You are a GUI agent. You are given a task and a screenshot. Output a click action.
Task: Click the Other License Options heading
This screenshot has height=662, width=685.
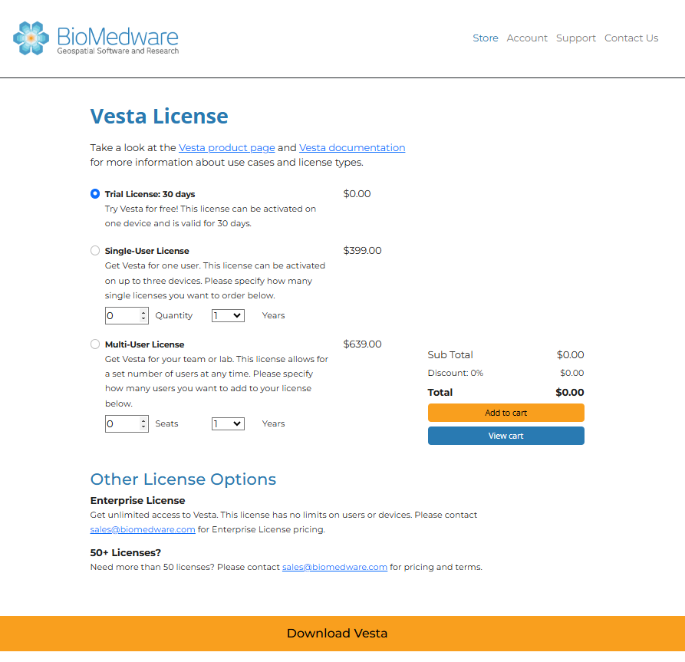(x=183, y=479)
